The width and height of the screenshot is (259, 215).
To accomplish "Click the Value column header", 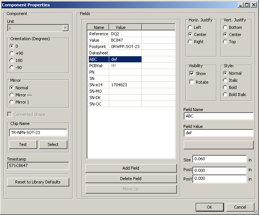I will [x=125, y=27].
